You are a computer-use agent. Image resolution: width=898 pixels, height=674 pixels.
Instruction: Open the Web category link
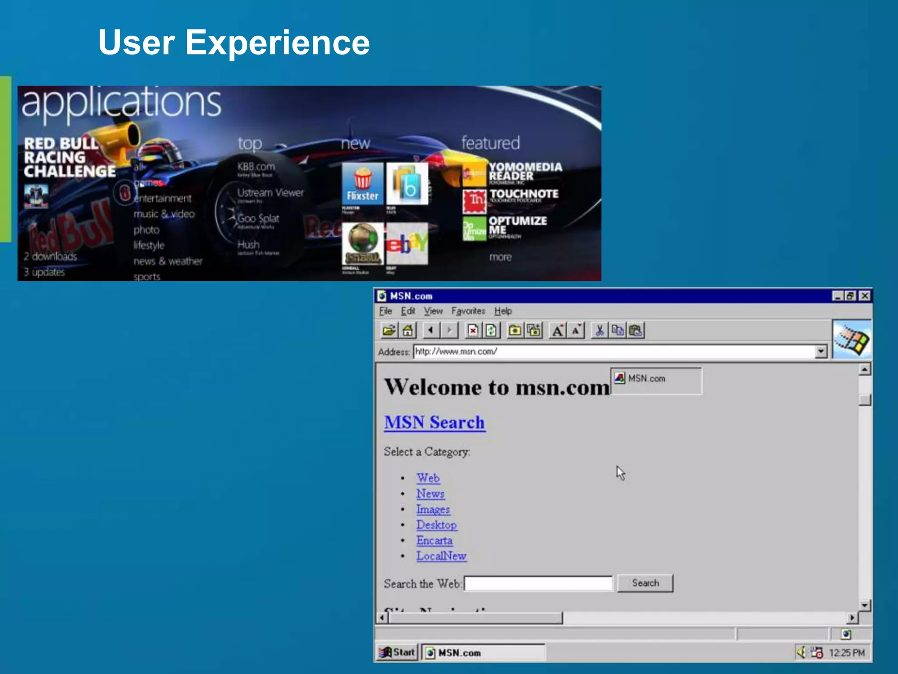pyautogui.click(x=428, y=478)
